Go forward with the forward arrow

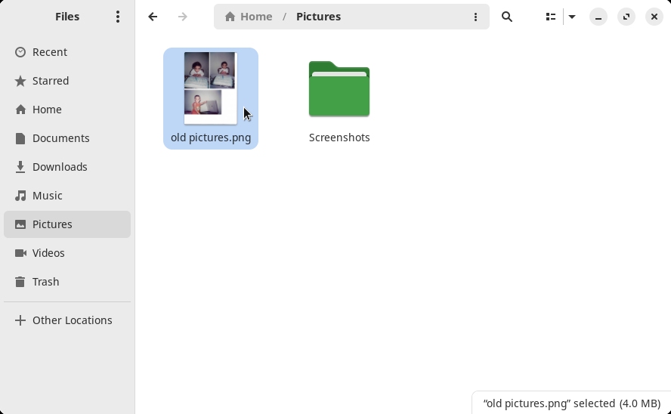(x=183, y=17)
